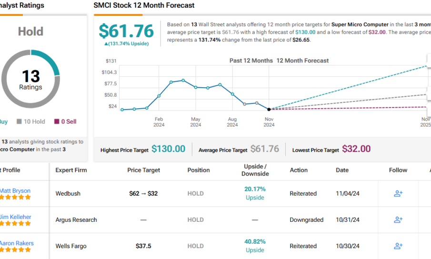Click the Past 12 Months chart label

pos(251,60)
